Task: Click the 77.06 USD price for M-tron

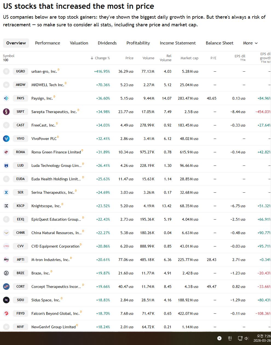Action: [126, 260]
